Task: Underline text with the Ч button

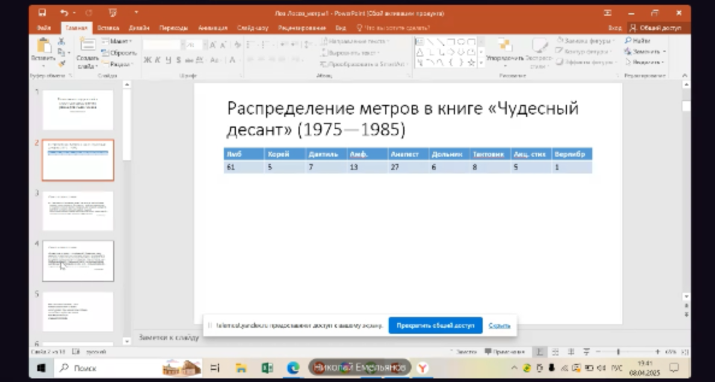Action: 169,60
